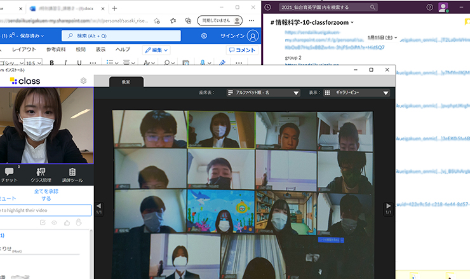This screenshot has width=470, height=279.
Task: Click 同期していません profile button
Action: 220,21
